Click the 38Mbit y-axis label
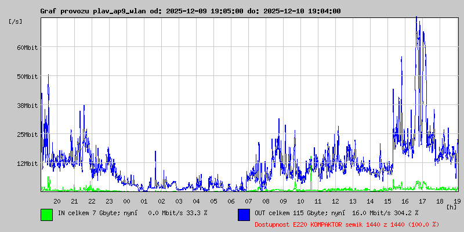This screenshot has height=232, width=464. pos(27,106)
